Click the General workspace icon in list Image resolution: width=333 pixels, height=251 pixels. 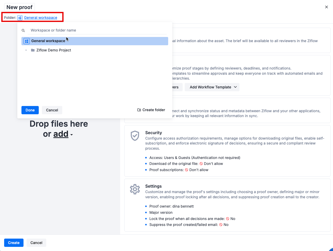coord(27,41)
